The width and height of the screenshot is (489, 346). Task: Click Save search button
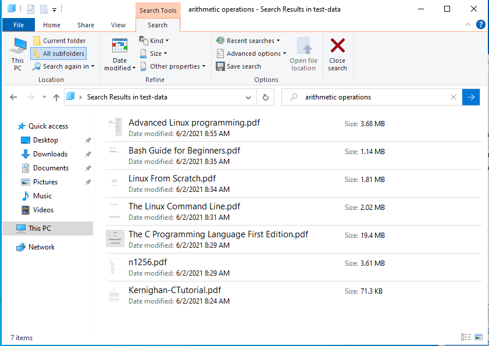[x=238, y=66]
